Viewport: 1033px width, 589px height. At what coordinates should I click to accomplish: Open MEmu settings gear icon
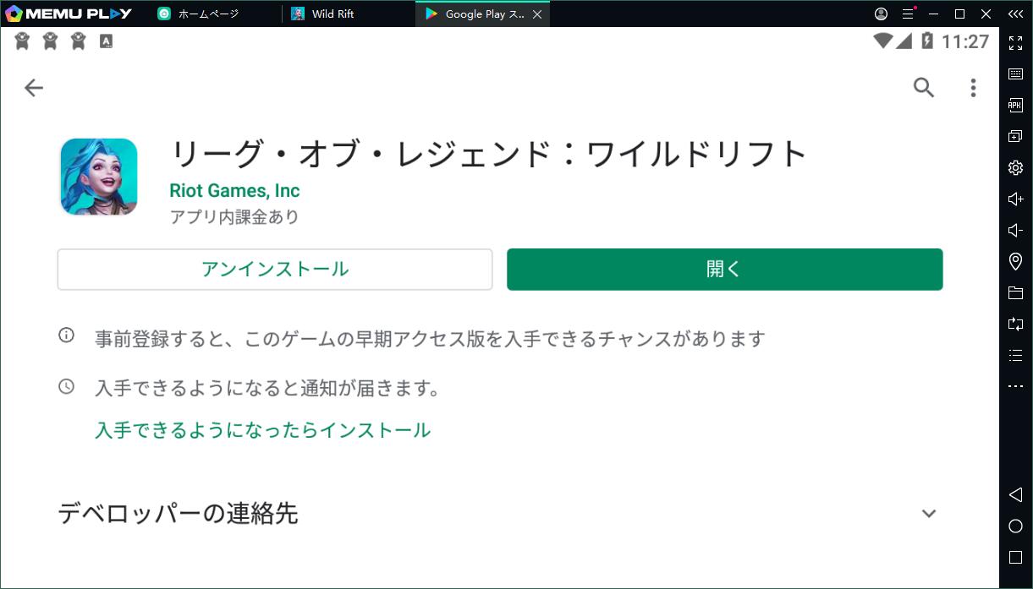1015,168
